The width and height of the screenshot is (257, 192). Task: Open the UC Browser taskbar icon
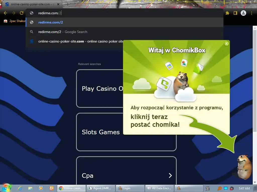pos(51,188)
